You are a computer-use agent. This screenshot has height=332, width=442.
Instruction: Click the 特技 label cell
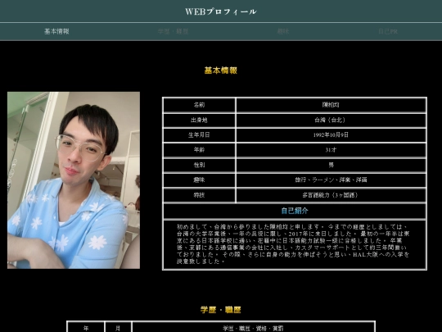tap(199, 195)
